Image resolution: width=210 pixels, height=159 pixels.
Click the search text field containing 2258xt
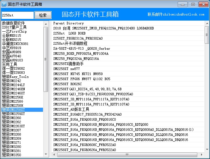tap(17, 15)
